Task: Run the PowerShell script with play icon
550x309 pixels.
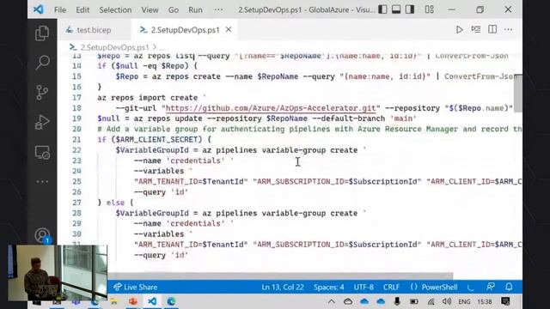Action: click(x=459, y=30)
